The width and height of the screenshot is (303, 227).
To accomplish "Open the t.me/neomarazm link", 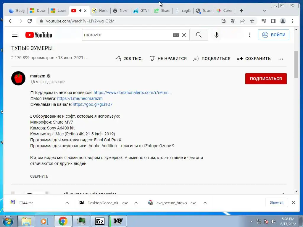I will coord(80,98).
